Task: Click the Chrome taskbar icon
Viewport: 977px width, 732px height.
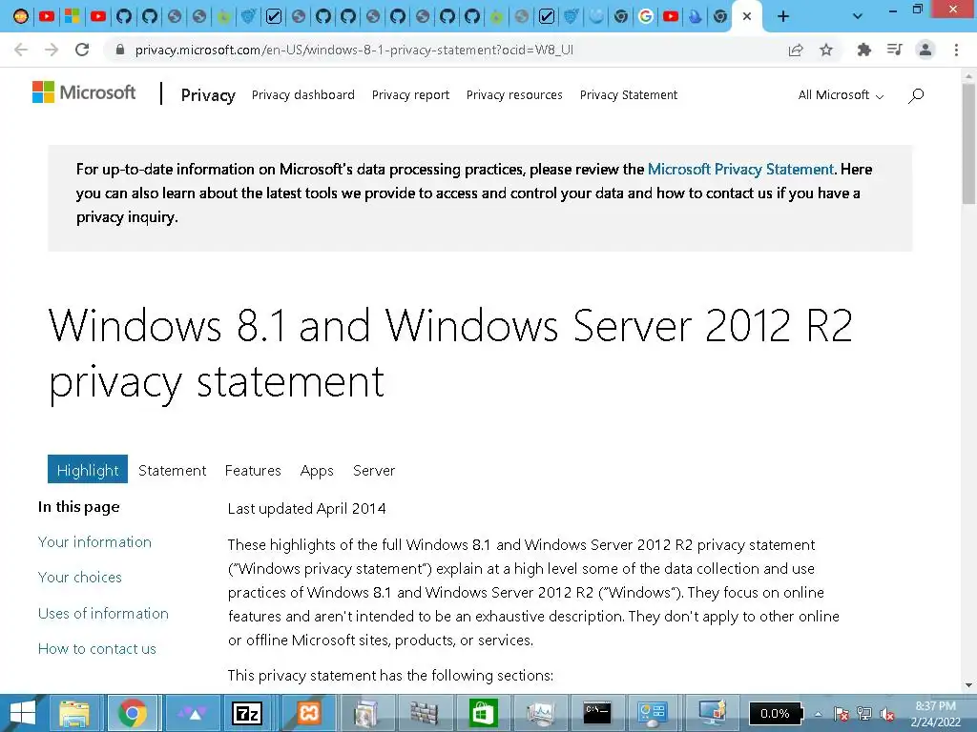Action: (x=132, y=713)
